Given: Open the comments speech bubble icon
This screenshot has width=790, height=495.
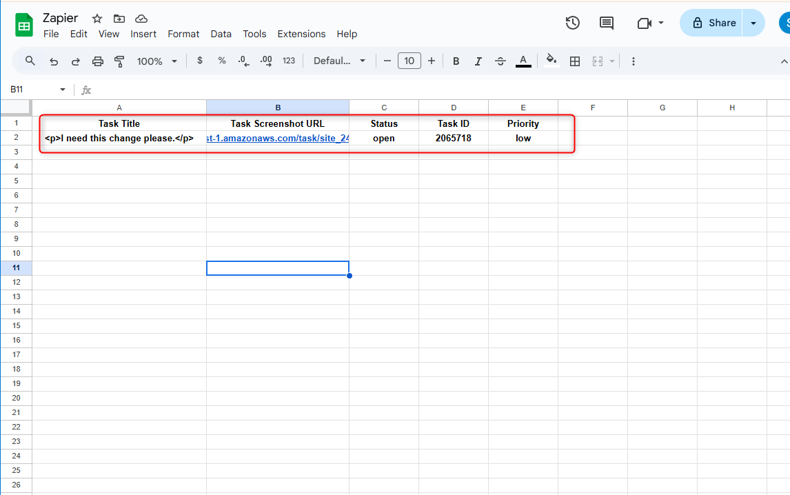Looking at the screenshot, I should click(x=607, y=23).
